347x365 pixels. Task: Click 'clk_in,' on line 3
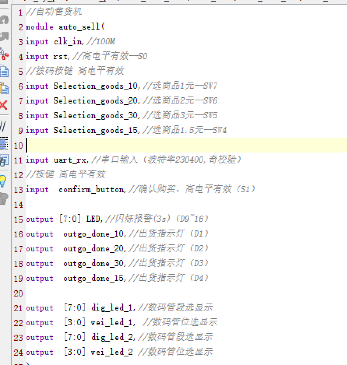[69, 41]
